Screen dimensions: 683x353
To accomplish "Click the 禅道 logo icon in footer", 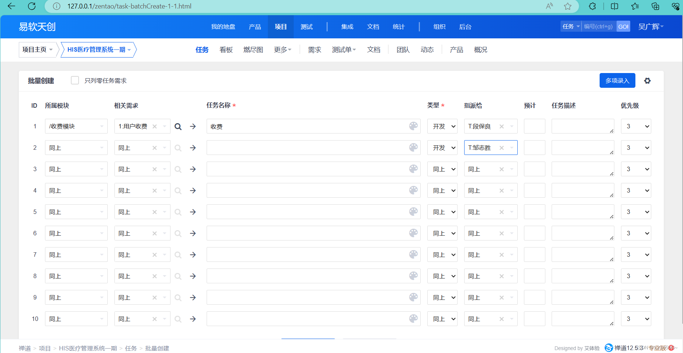I will pos(609,348).
